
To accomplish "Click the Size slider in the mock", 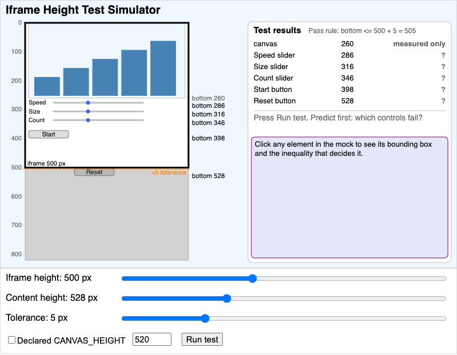I will pos(98,111).
